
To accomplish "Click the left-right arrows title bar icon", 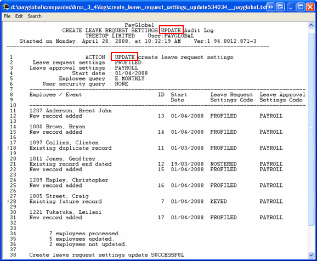I will point(271,7).
